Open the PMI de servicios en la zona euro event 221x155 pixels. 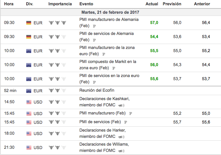point(109,76)
